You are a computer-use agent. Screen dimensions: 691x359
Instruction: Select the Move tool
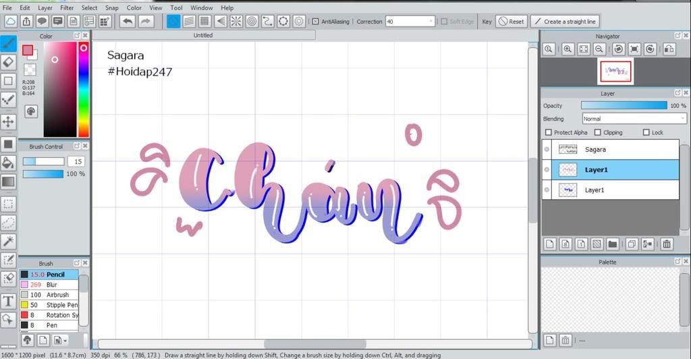point(8,121)
